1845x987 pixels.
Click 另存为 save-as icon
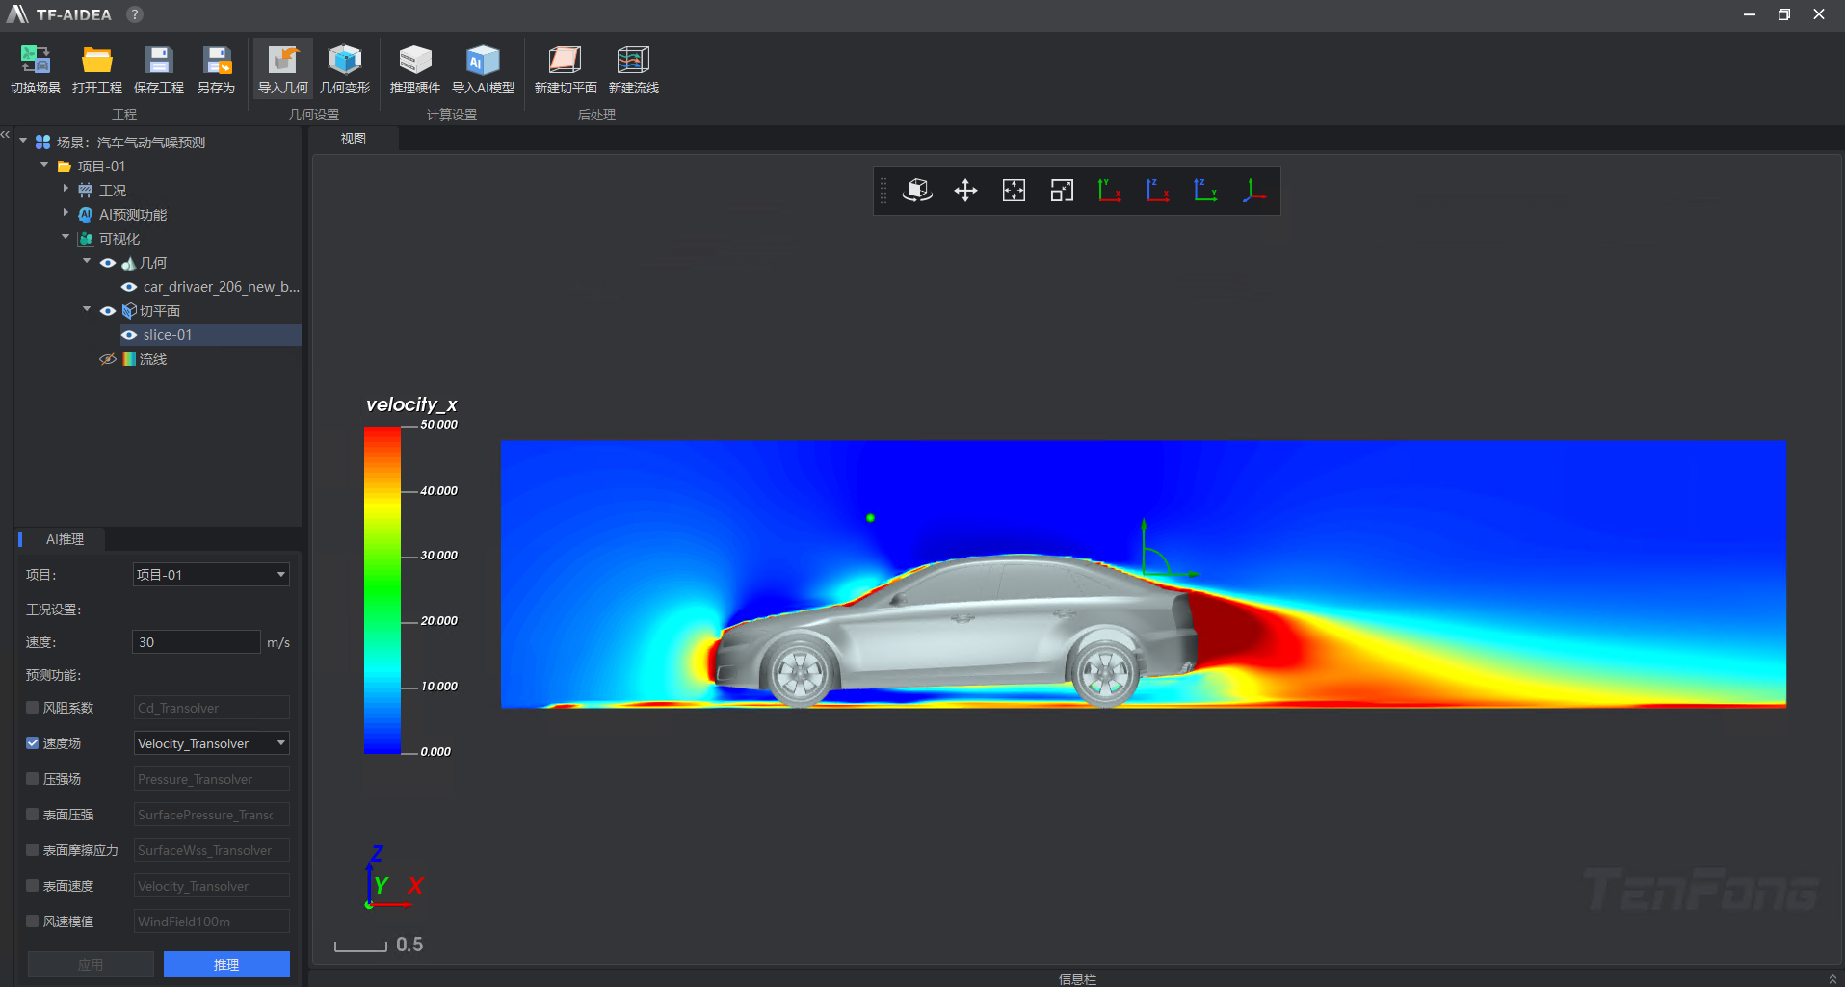217,69
